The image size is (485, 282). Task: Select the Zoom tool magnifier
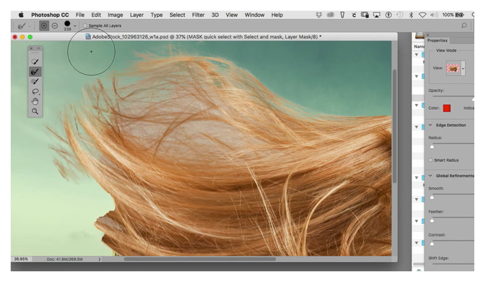click(x=35, y=111)
